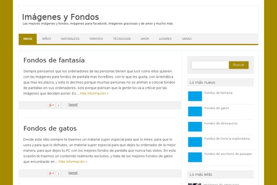Open the Tecnología category
The height and width of the screenshot is (185, 277).
click(x=122, y=39)
